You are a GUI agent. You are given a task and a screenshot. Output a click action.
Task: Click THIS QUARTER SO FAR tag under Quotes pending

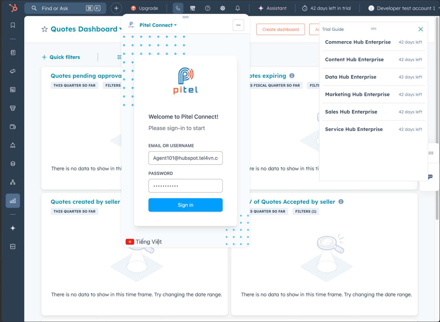click(x=74, y=85)
